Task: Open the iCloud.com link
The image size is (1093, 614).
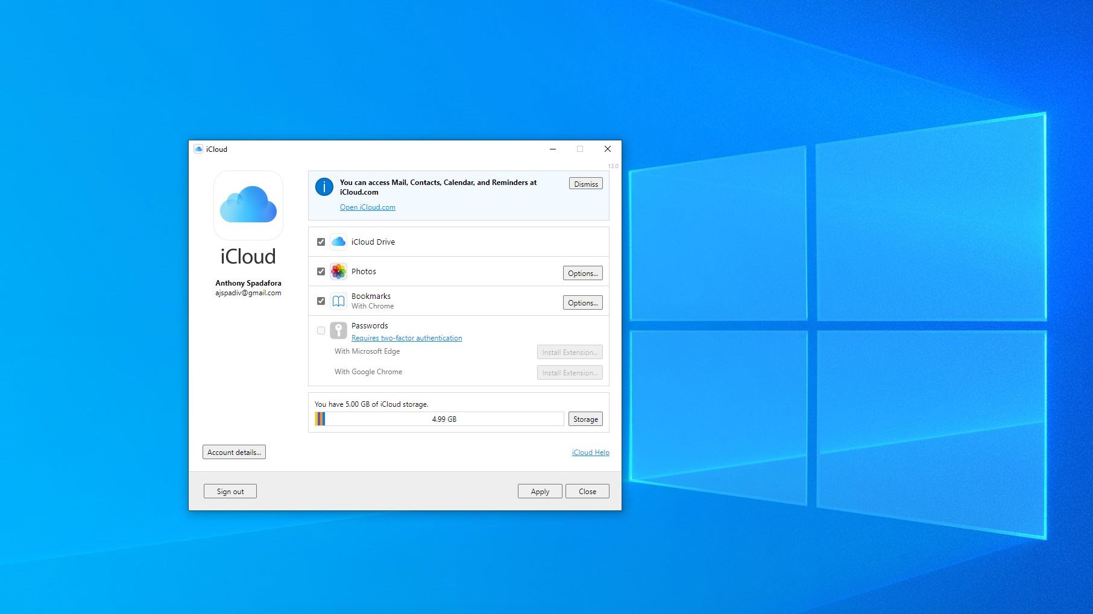Action: click(x=368, y=207)
